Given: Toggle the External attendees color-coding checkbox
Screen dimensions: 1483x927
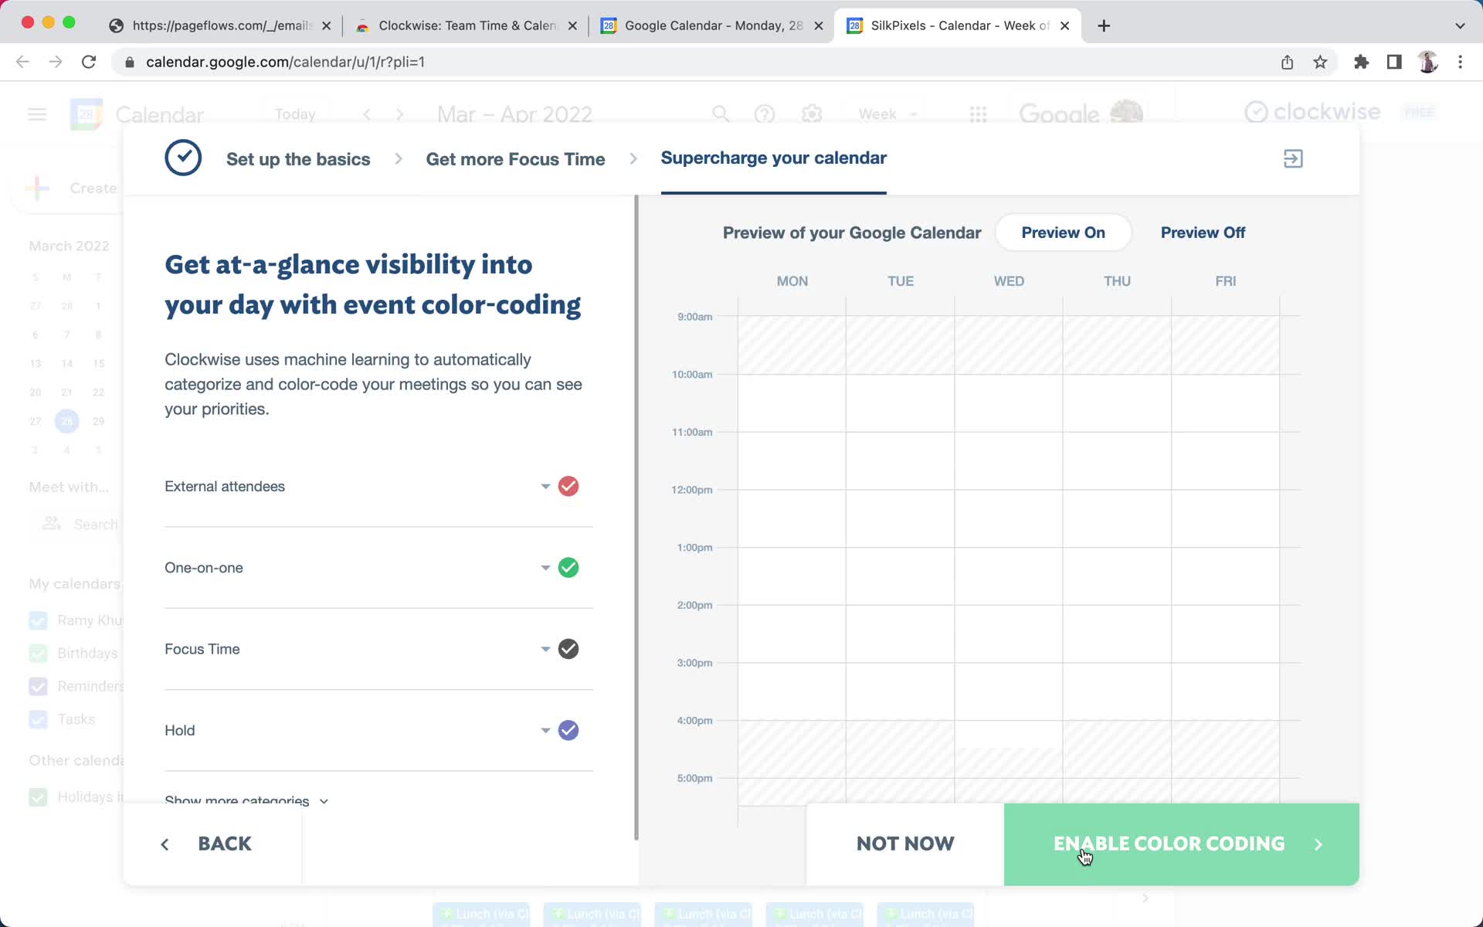Looking at the screenshot, I should tap(568, 486).
